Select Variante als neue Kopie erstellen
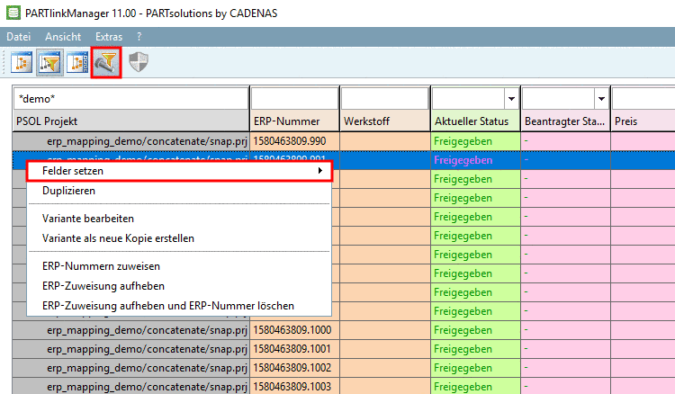675x394 pixels. (x=179, y=238)
